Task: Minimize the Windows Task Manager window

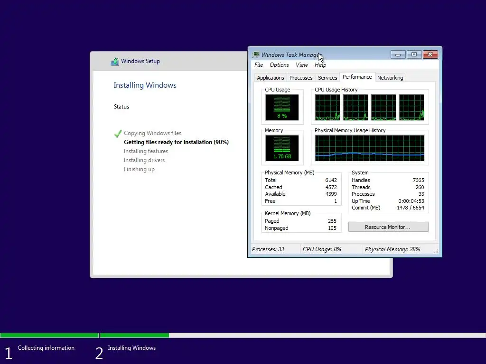Action: [x=398, y=55]
